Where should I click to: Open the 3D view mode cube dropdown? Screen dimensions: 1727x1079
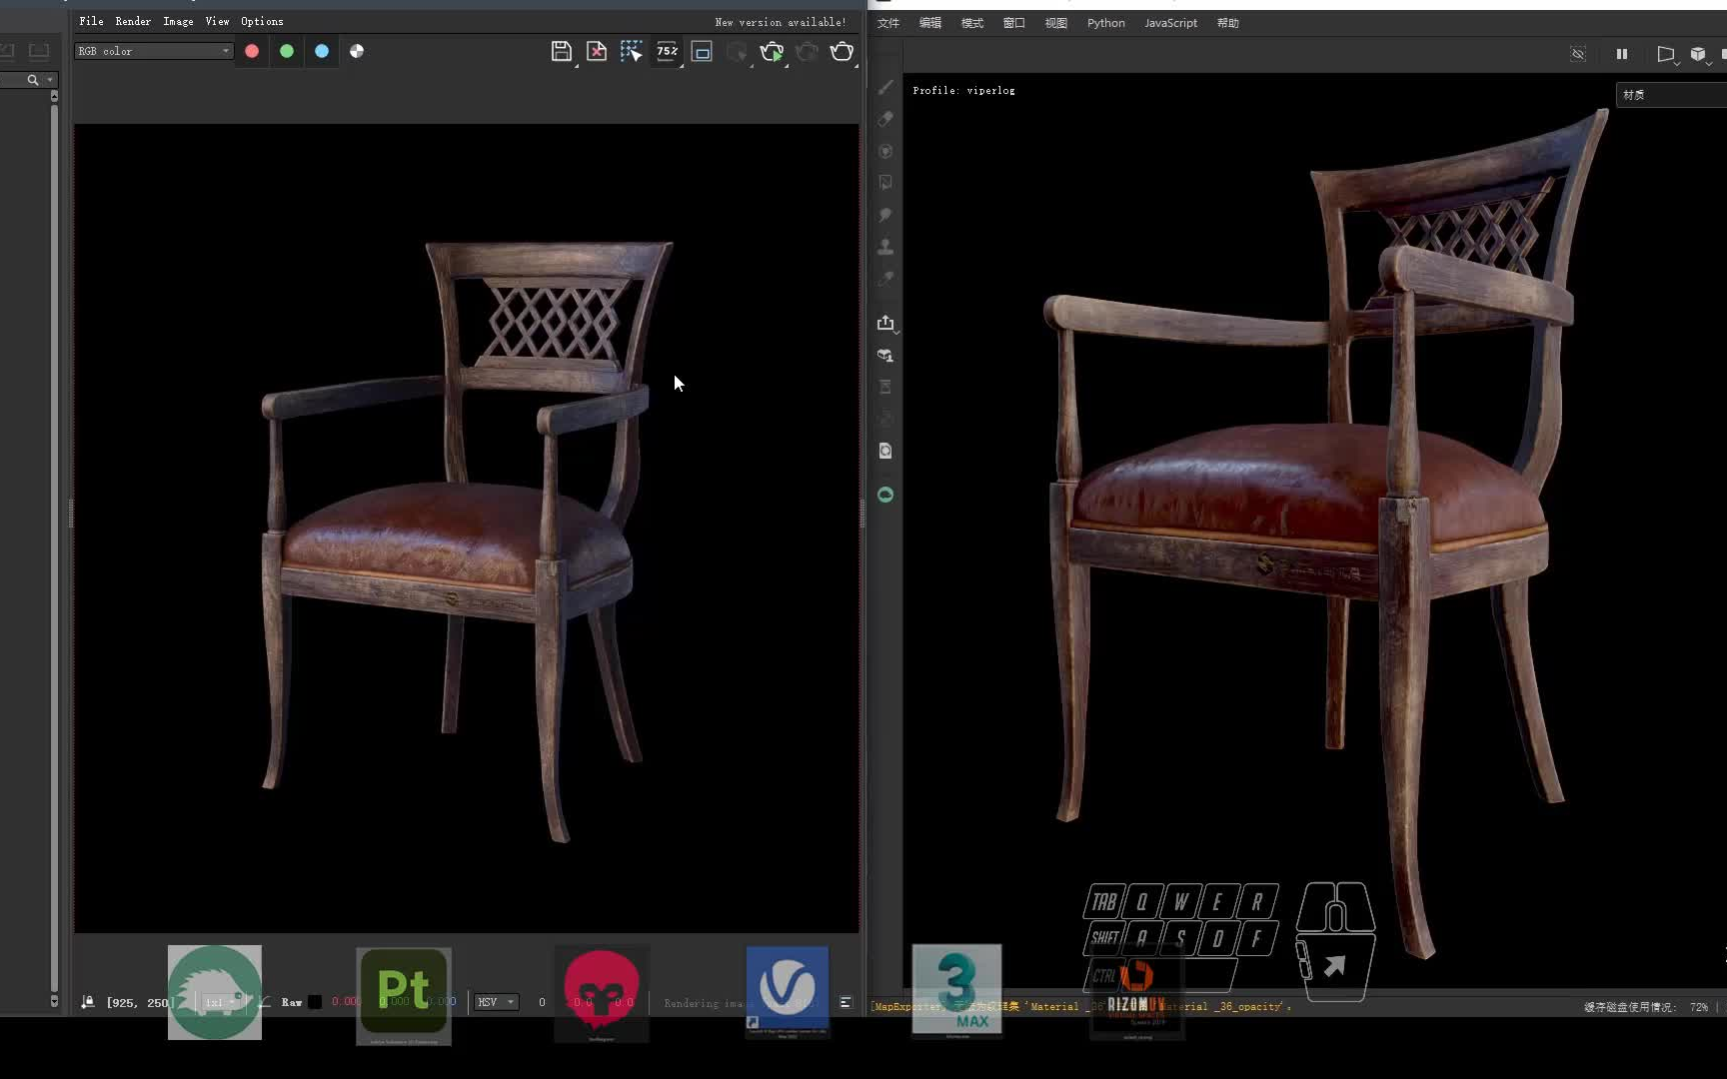coord(1700,54)
